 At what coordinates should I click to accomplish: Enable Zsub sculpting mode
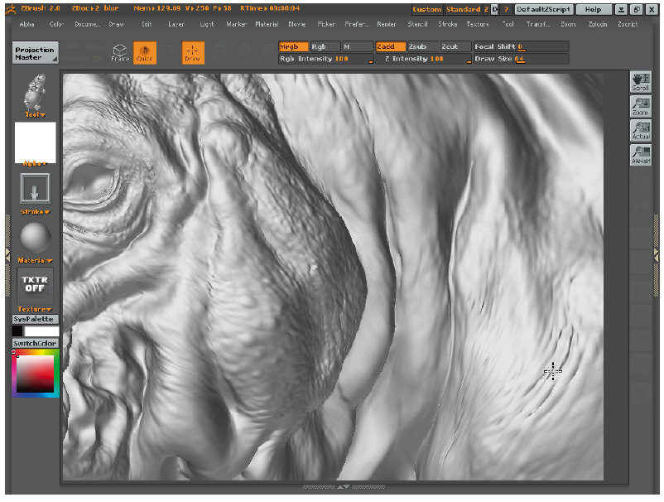tap(421, 46)
